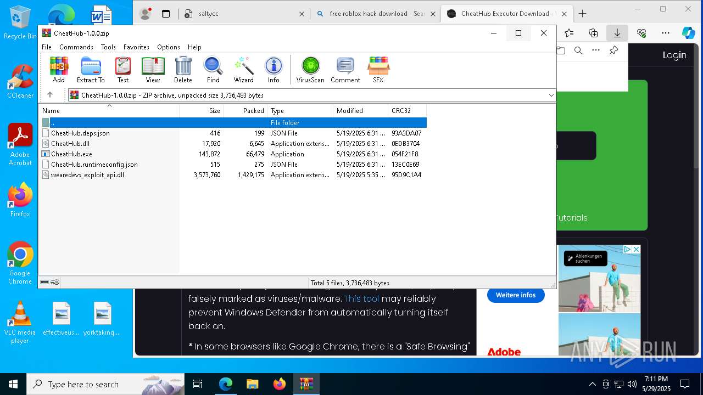Open the Recycle Bin desktop icon
The width and height of the screenshot is (703, 395).
pyautogui.click(x=20, y=22)
